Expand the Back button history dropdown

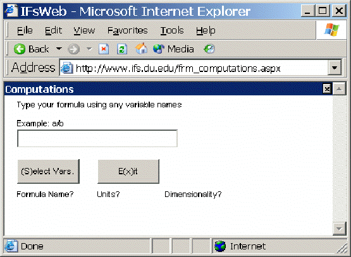[x=59, y=49]
